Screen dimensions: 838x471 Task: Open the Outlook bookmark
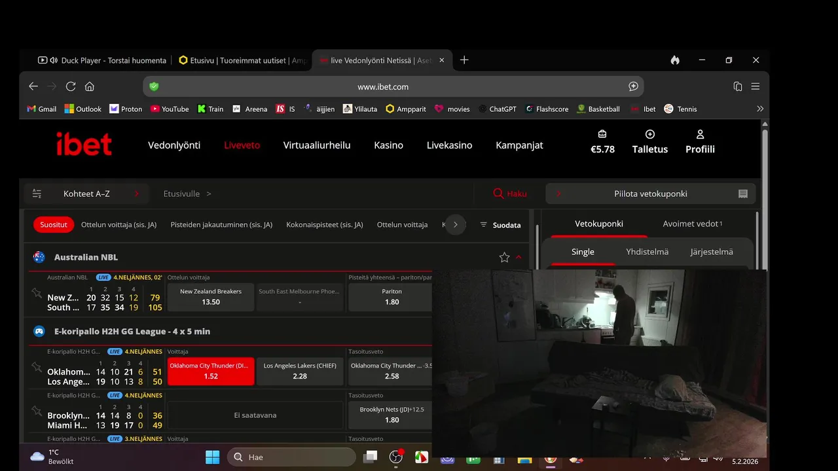pos(83,109)
